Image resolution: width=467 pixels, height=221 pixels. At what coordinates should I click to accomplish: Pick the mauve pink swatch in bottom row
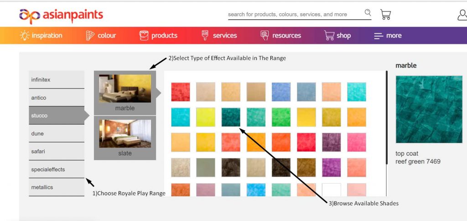206,189
